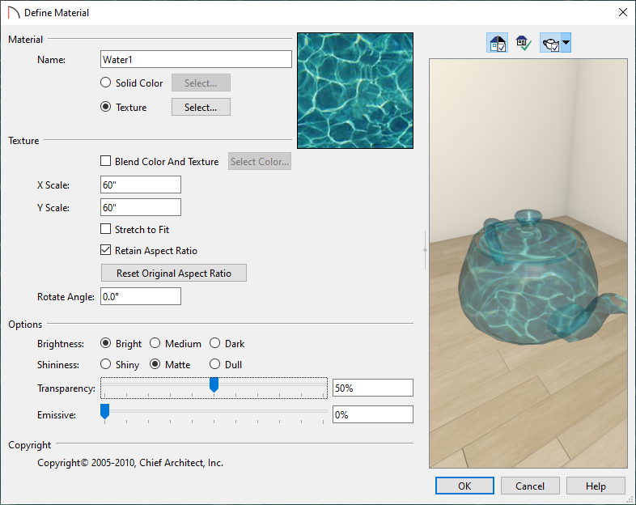Click the Emissive 0% value box
This screenshot has height=505, width=636.
point(373,414)
